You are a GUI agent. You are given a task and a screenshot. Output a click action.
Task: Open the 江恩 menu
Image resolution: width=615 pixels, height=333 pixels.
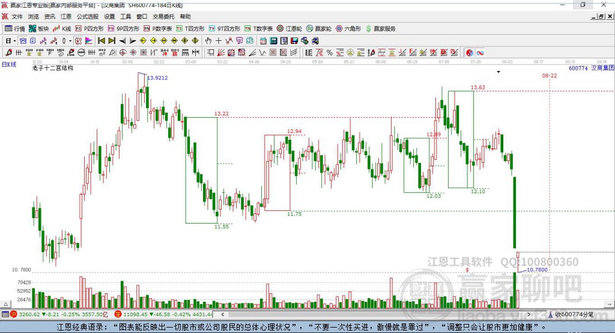coord(66,16)
